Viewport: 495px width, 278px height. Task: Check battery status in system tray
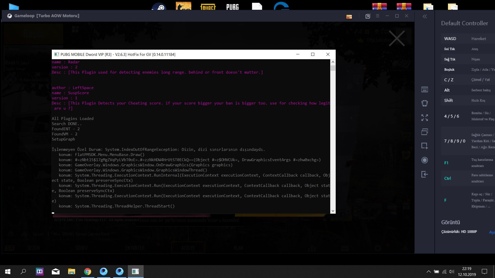tap(436, 272)
